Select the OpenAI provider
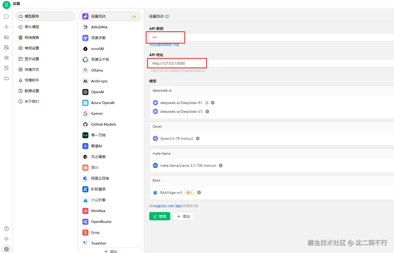 point(110,92)
